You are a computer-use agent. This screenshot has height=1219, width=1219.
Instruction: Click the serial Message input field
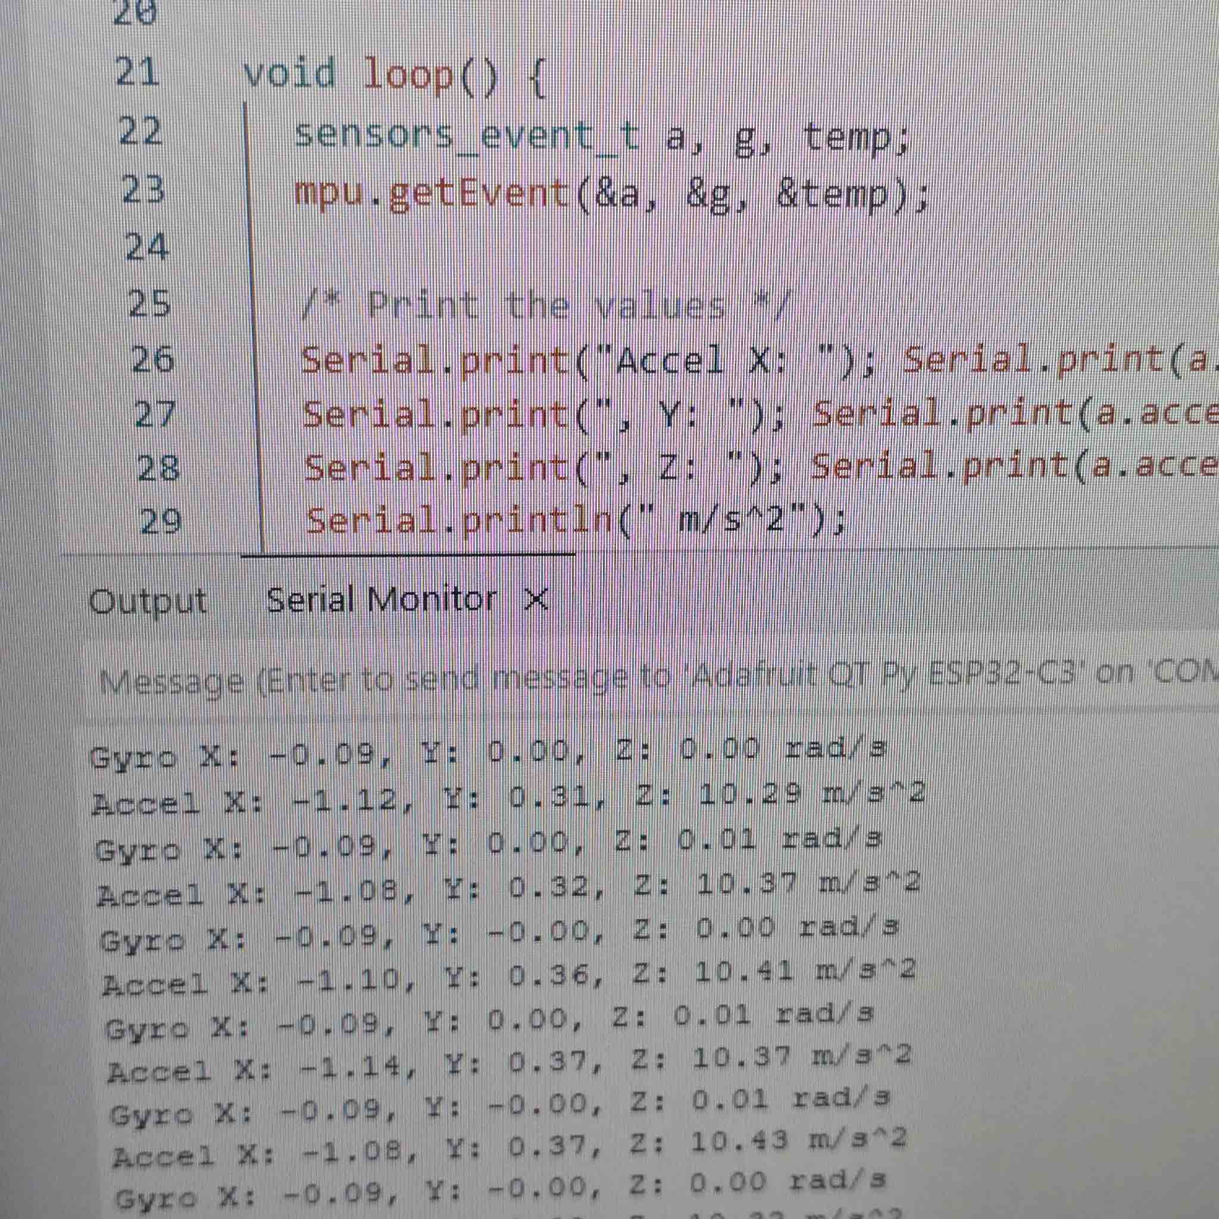[x=631, y=680]
